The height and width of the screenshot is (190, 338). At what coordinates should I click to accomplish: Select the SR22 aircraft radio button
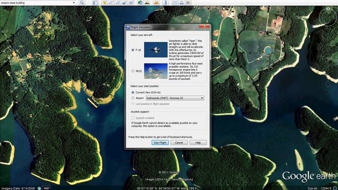click(133, 71)
